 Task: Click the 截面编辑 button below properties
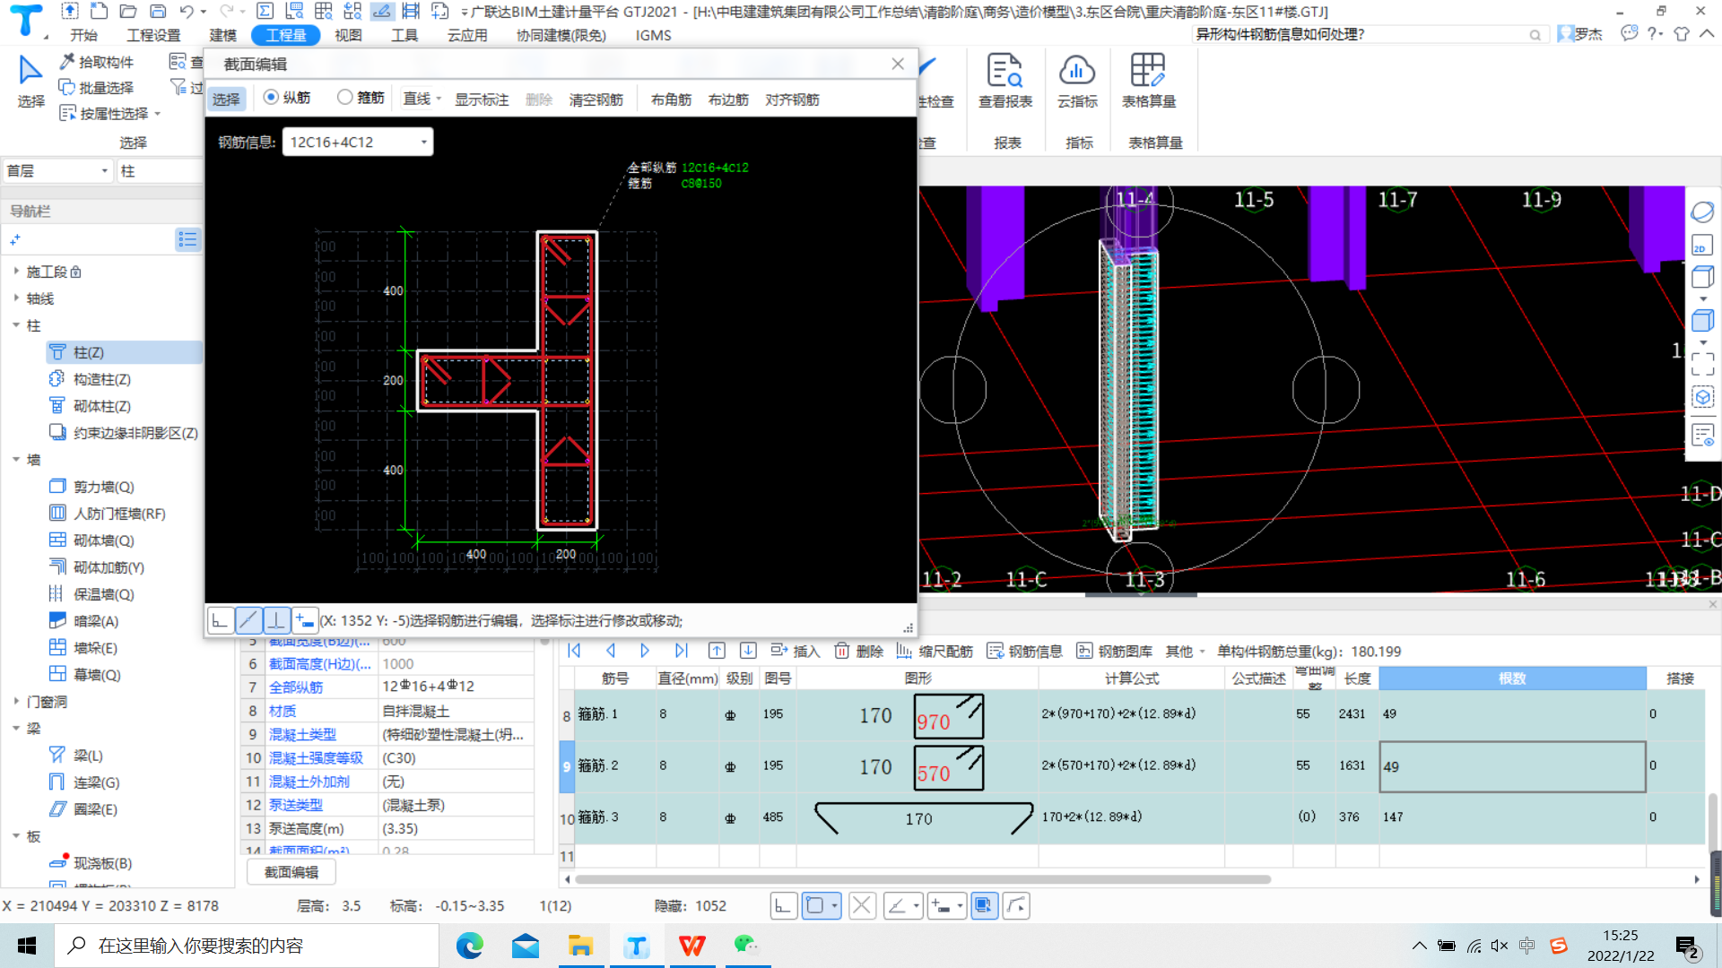(x=291, y=872)
